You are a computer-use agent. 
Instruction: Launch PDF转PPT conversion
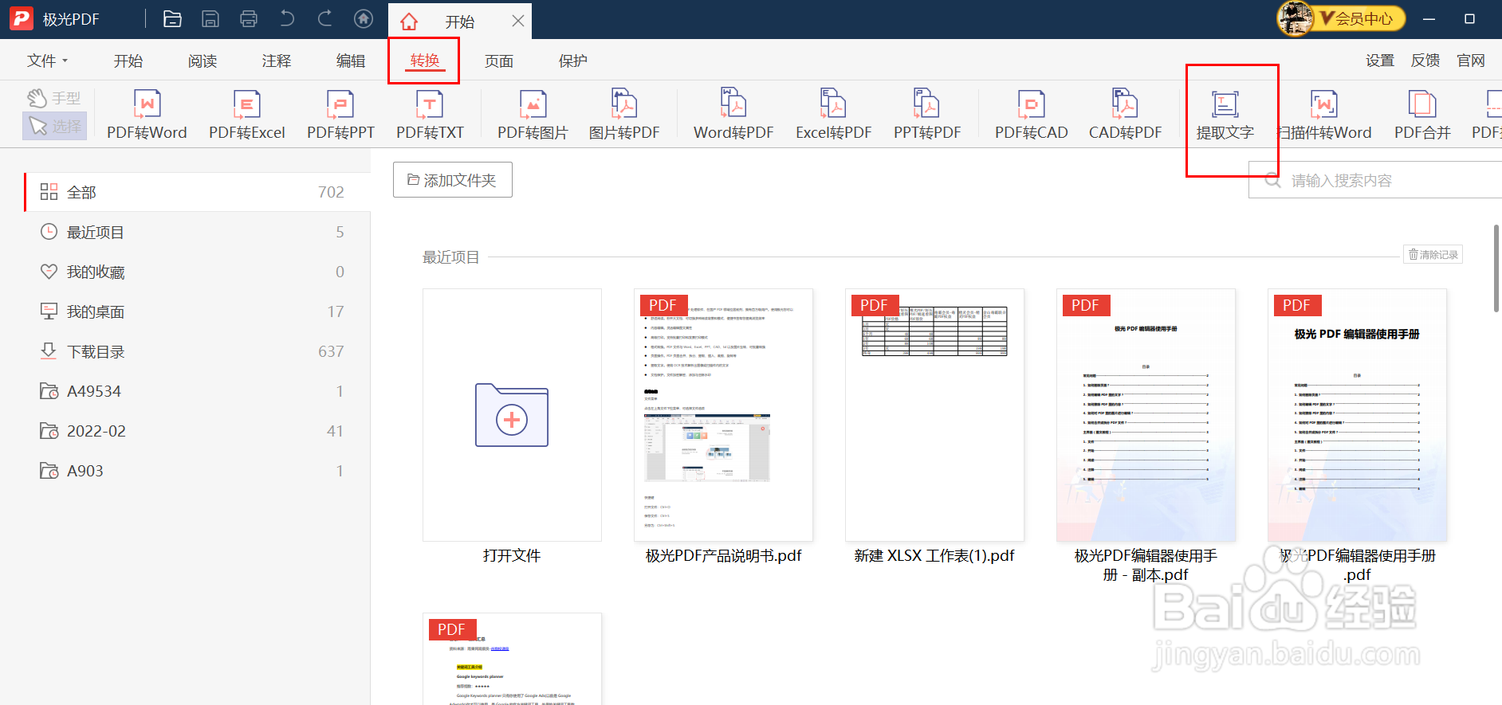(x=340, y=115)
